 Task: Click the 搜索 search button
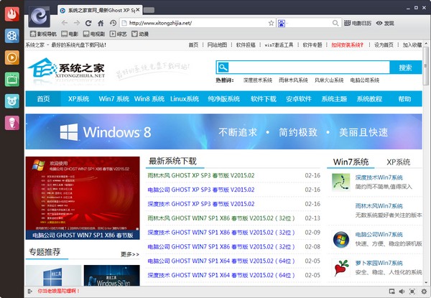(x=405, y=67)
